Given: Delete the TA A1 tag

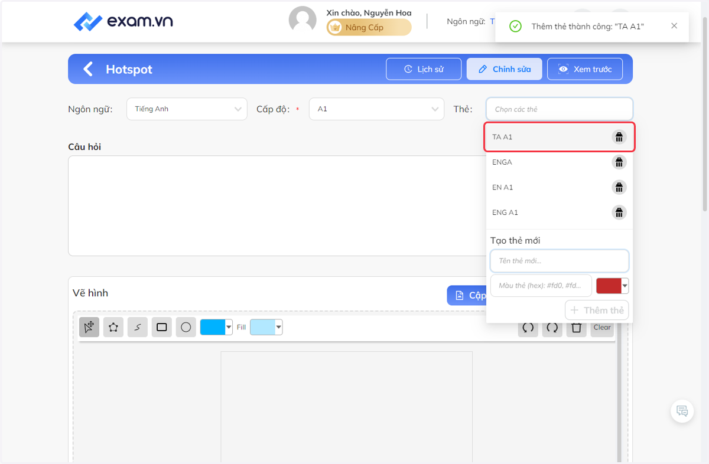Looking at the screenshot, I should [619, 137].
